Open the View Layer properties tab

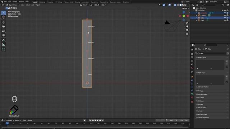point(192,61)
